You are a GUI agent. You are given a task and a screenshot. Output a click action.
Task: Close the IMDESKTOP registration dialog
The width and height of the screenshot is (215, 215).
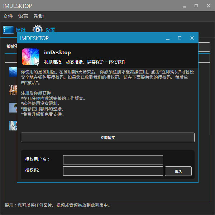pos(192,38)
